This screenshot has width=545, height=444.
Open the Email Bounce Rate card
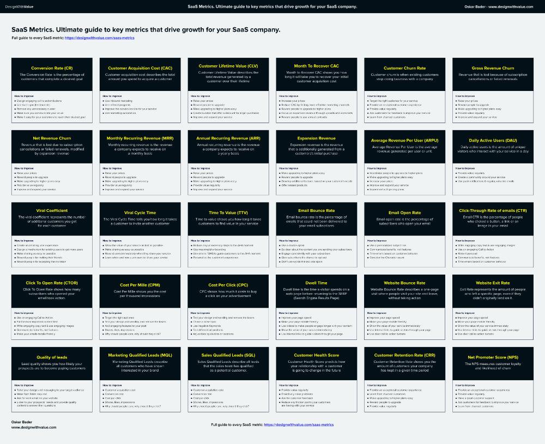(316, 210)
